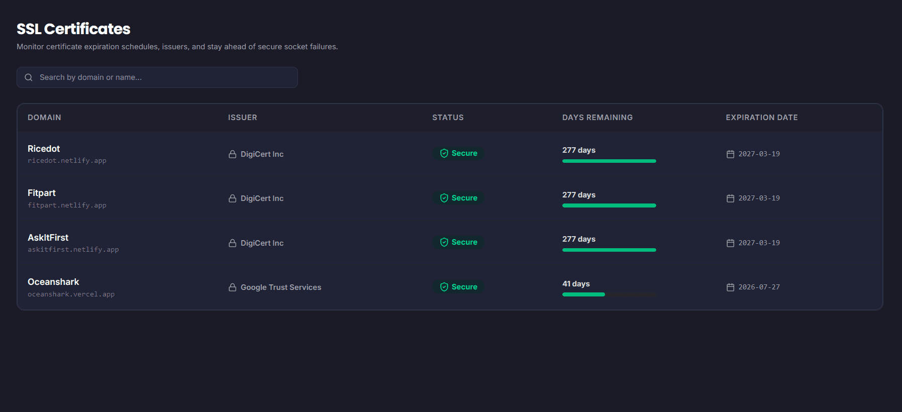Click the ricedot.netlify.app URL text
902x412 pixels.
pos(67,161)
